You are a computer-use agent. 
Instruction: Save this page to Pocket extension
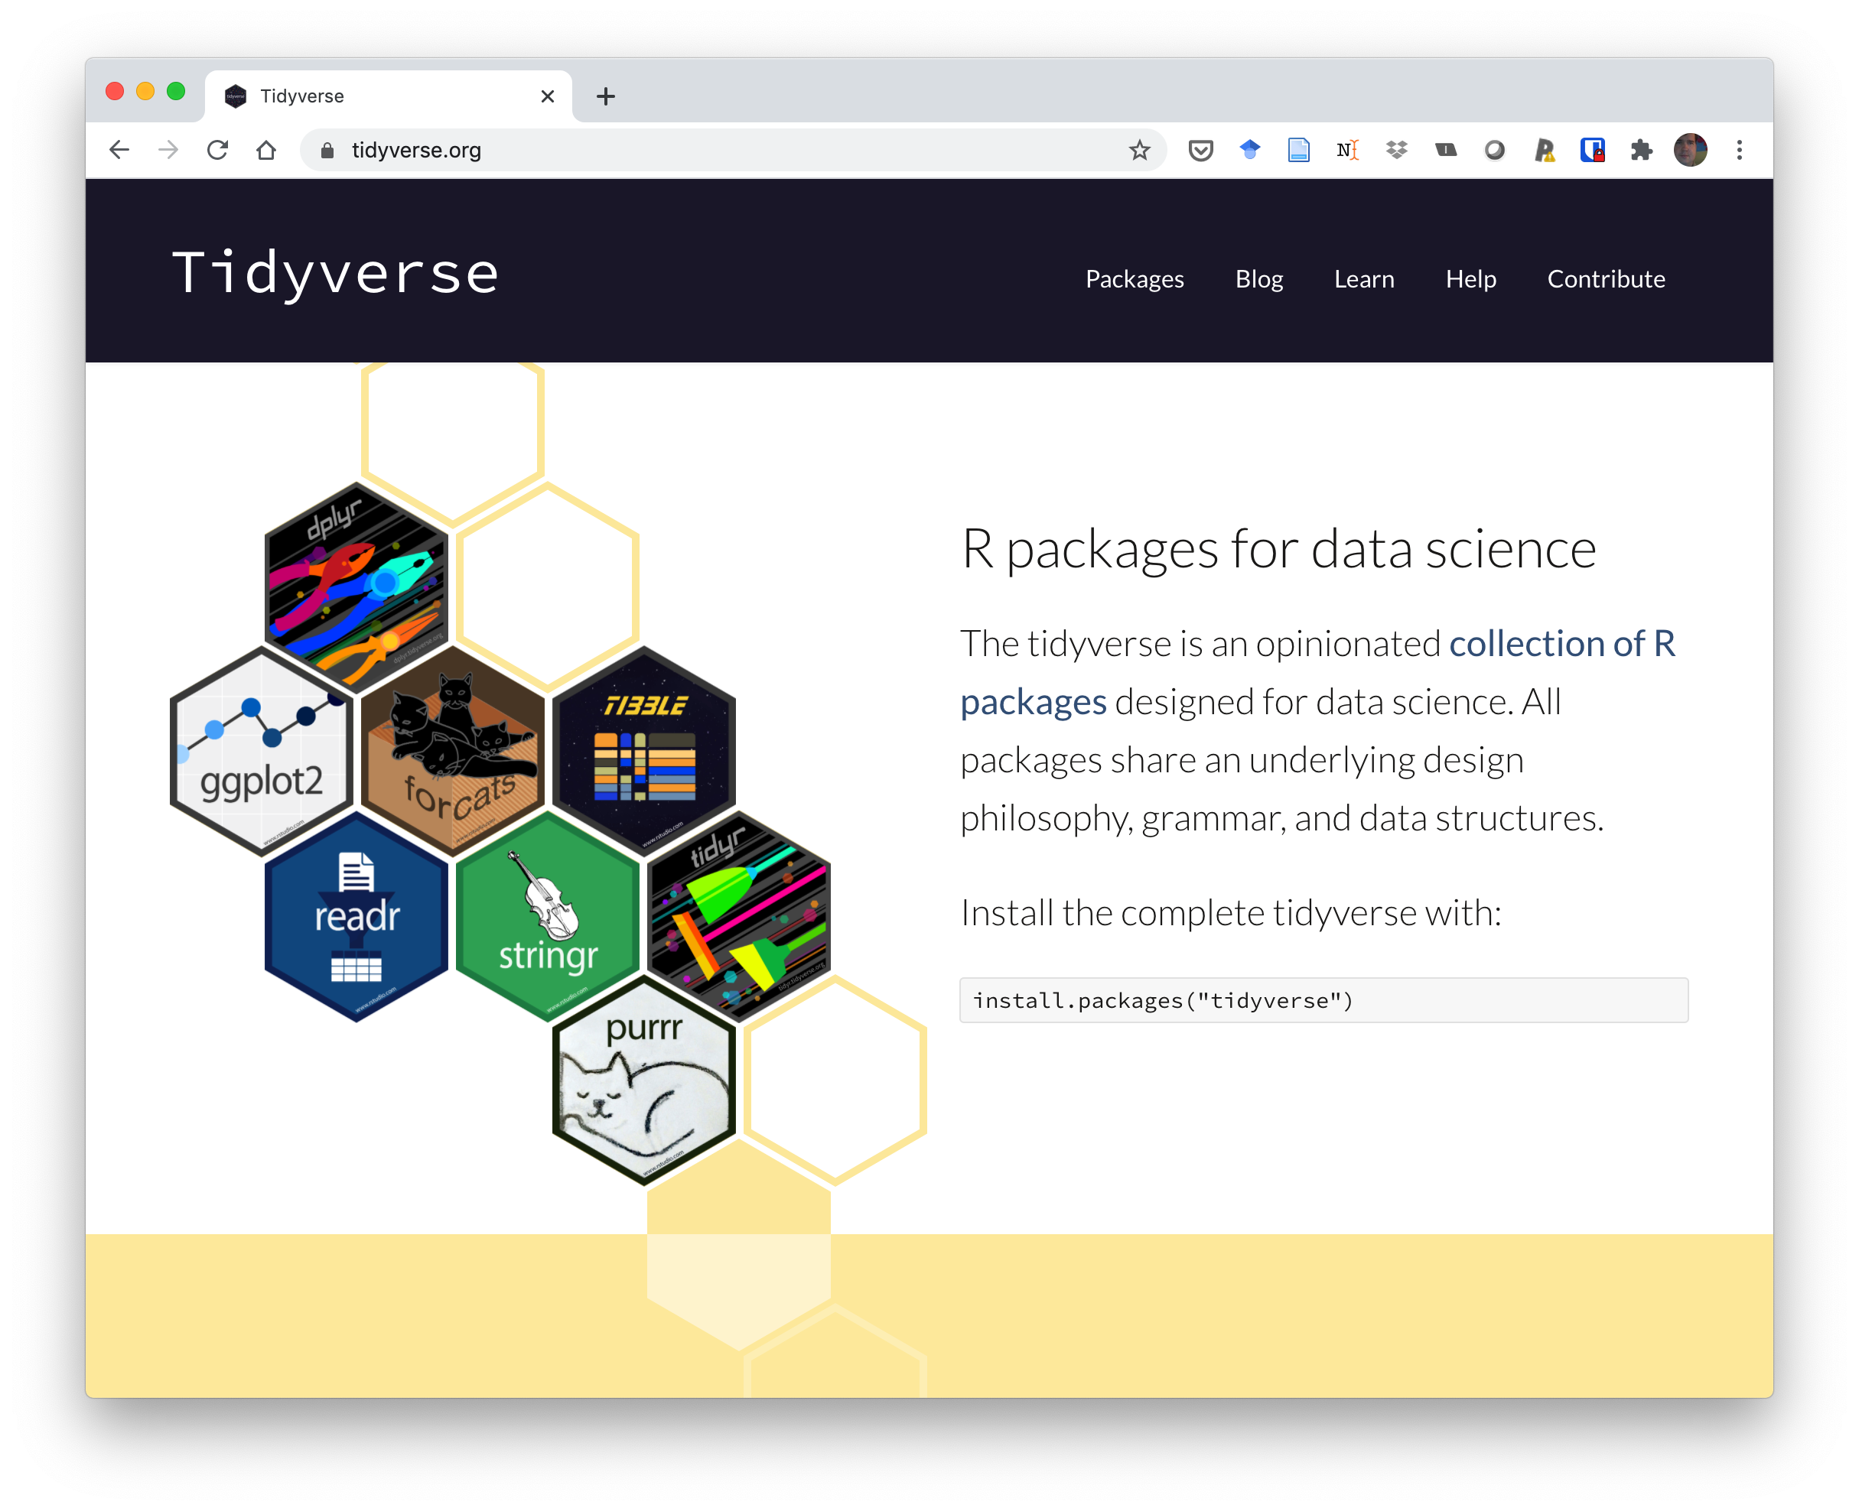[x=1202, y=150]
